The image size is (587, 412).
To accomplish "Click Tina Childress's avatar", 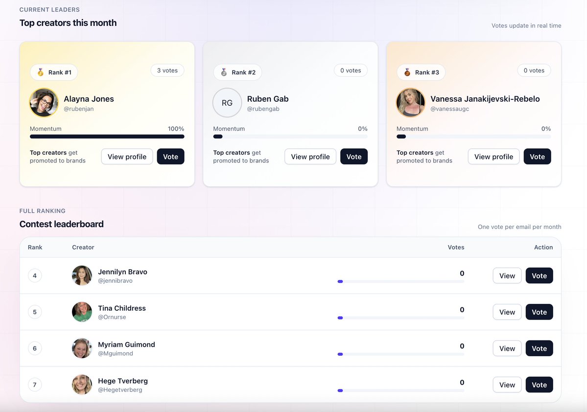I will point(82,312).
